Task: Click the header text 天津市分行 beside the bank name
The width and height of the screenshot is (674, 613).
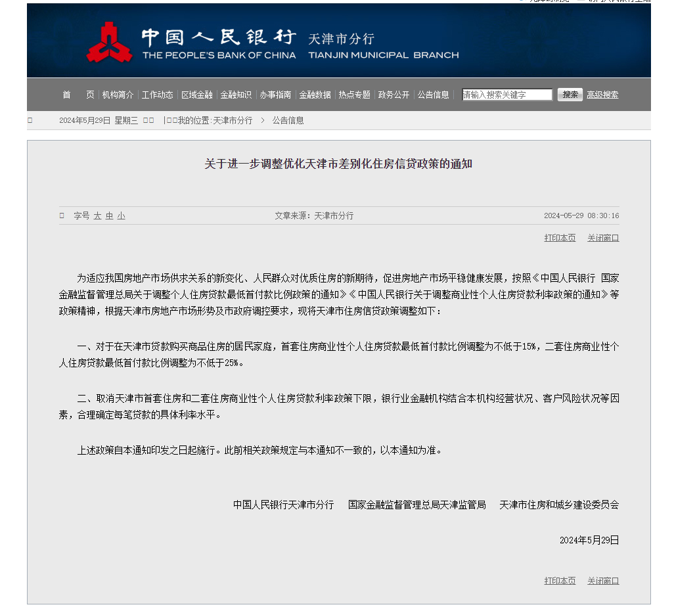Action: [342, 39]
